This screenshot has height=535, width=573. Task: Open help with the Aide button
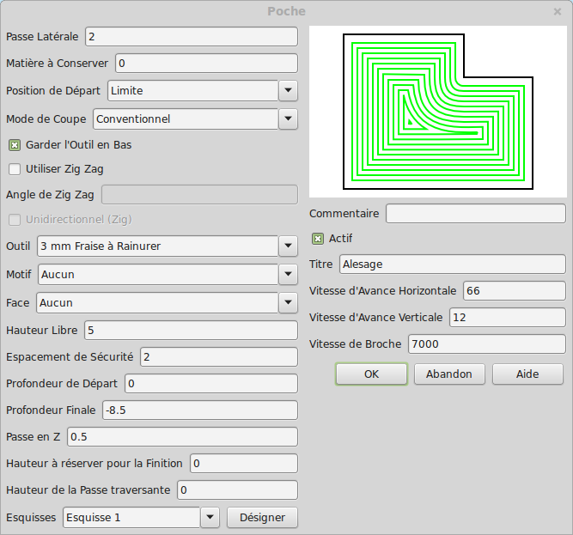point(527,374)
